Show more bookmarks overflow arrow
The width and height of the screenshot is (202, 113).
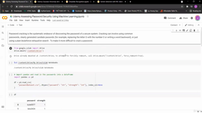[186, 11]
